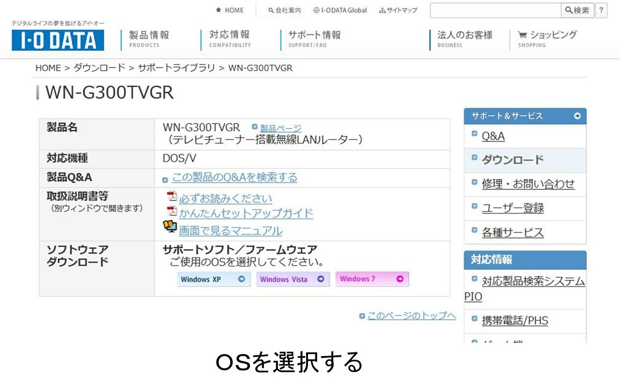The height and width of the screenshot is (383, 620).
Task: Click the bullet icon beside Q&A in sidebar
Action: pyautogui.click(x=475, y=133)
